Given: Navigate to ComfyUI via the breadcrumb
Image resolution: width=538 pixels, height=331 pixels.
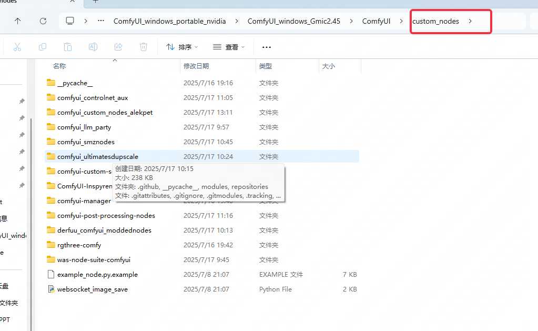Looking at the screenshot, I should coord(376,21).
